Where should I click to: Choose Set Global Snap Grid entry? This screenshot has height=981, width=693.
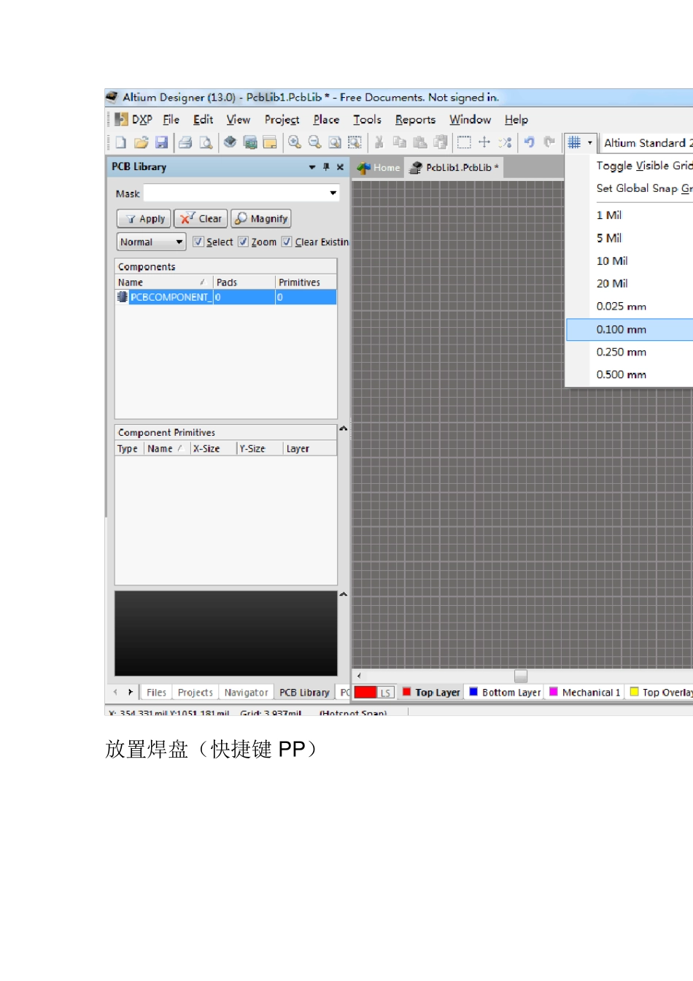pos(644,188)
